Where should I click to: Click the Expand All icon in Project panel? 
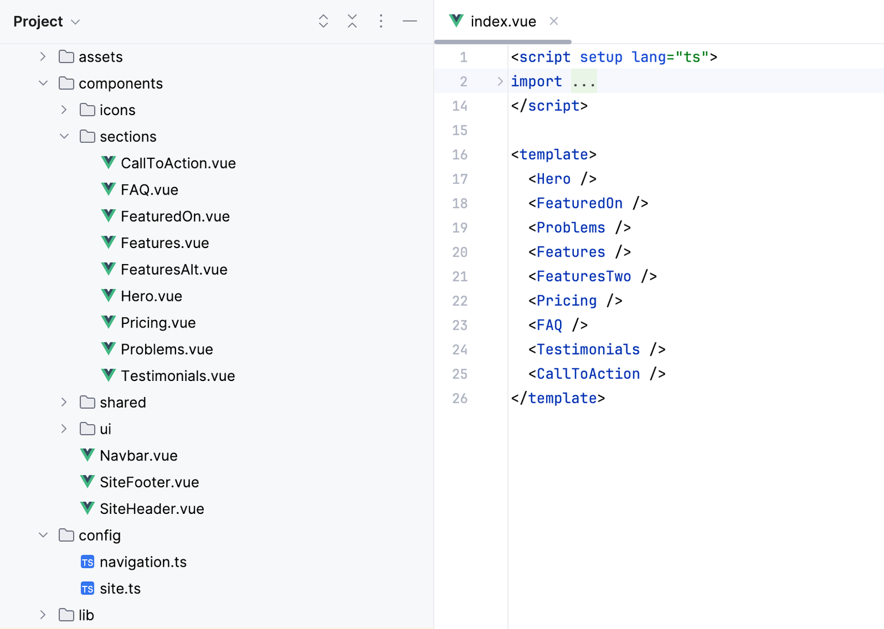point(323,21)
